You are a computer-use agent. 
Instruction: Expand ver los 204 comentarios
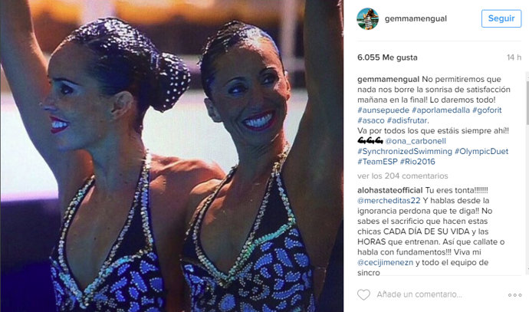pyautogui.click(x=402, y=176)
